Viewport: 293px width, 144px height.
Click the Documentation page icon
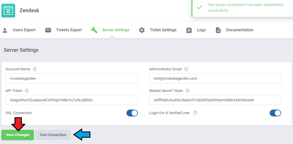[218, 30]
